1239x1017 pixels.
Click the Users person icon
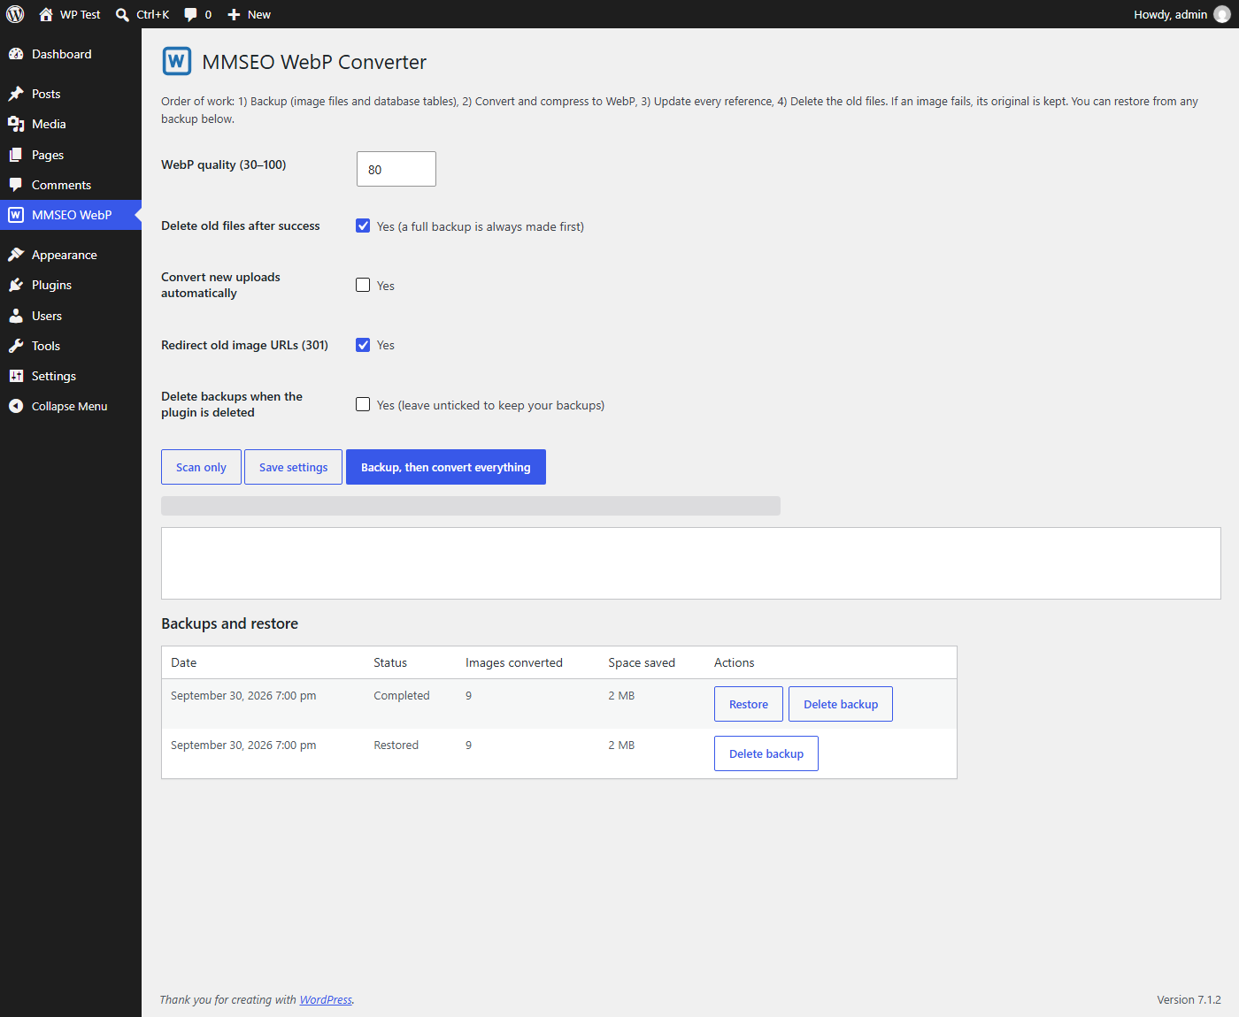coord(16,316)
